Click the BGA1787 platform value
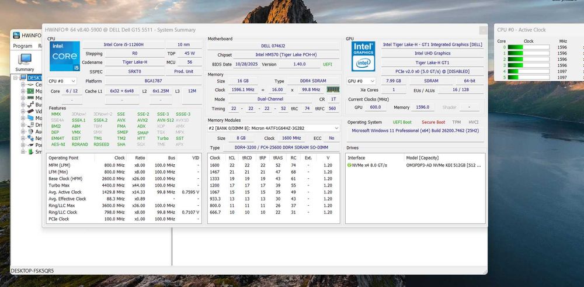The width and height of the screenshot is (584, 287). coord(154,81)
